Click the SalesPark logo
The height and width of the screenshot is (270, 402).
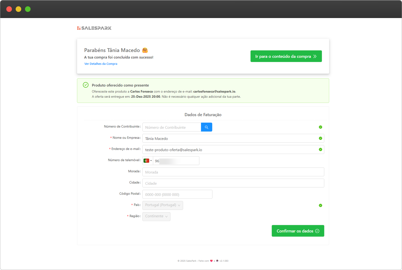click(94, 28)
